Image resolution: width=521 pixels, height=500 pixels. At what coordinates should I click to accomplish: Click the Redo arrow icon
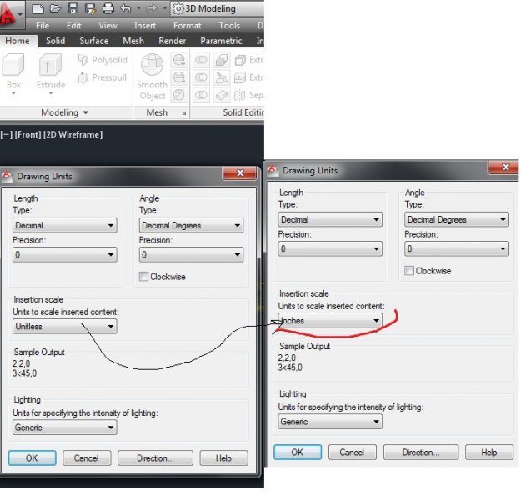click(x=152, y=8)
